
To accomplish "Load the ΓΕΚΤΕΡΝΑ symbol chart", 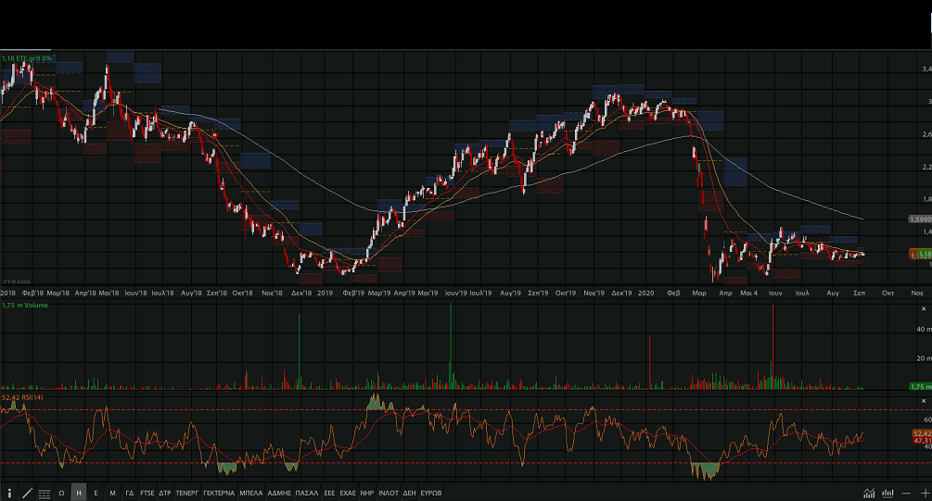I will (x=219, y=493).
